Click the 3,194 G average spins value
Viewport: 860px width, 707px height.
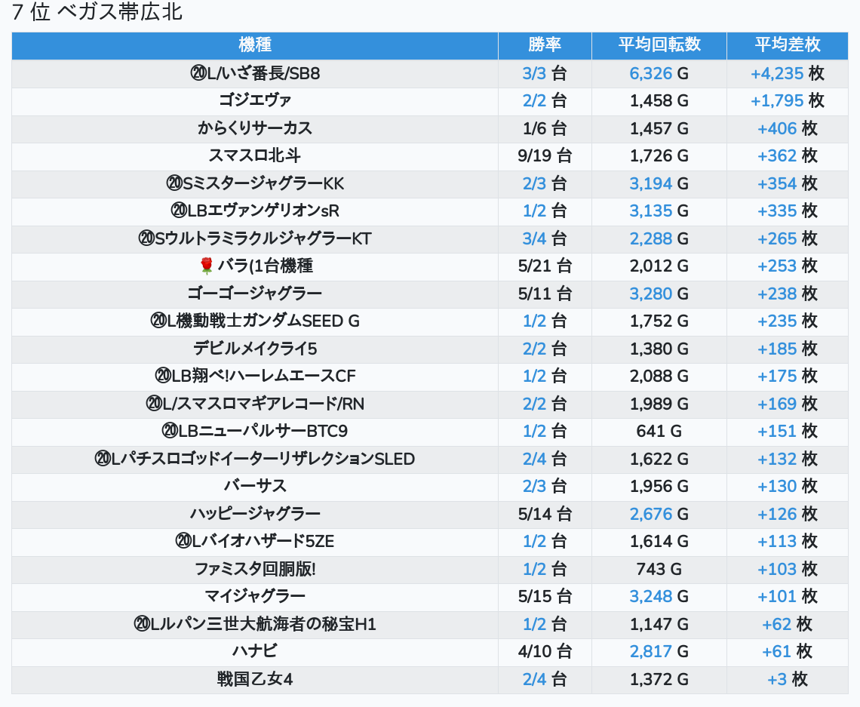pos(659,184)
